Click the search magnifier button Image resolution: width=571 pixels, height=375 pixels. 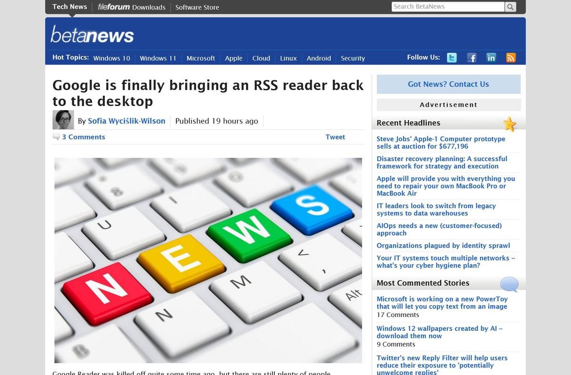click(x=511, y=7)
